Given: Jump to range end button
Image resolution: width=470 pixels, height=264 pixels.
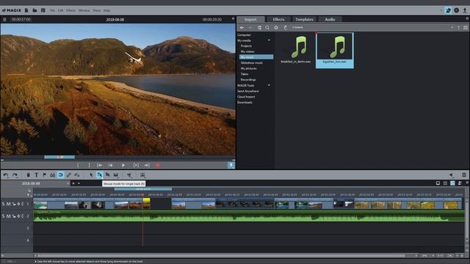Looking at the screenshot, I should (147, 165).
